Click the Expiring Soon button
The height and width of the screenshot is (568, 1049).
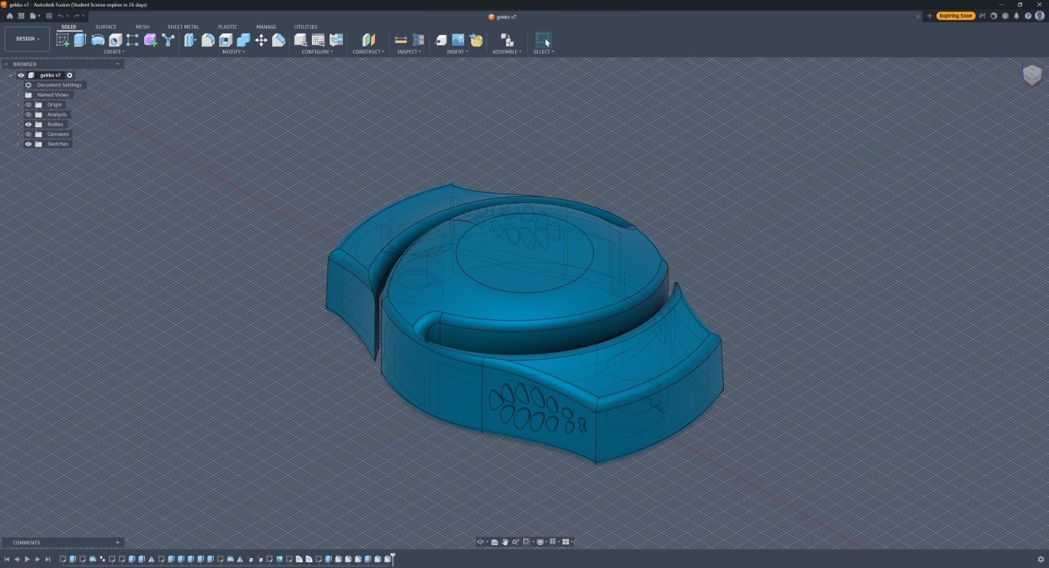coord(956,16)
